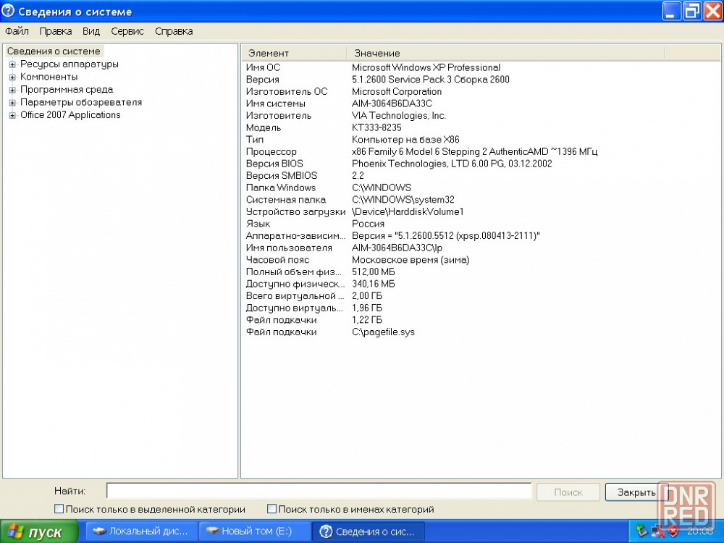Expand the Office 2007 Applications node
The height and width of the screenshot is (543, 724).
coord(12,115)
